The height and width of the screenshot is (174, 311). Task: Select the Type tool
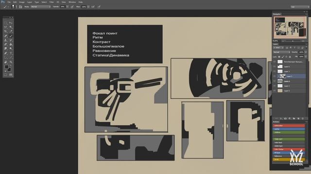click(11, 53)
